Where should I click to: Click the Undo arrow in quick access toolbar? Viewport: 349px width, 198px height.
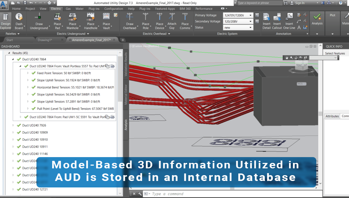31,3
